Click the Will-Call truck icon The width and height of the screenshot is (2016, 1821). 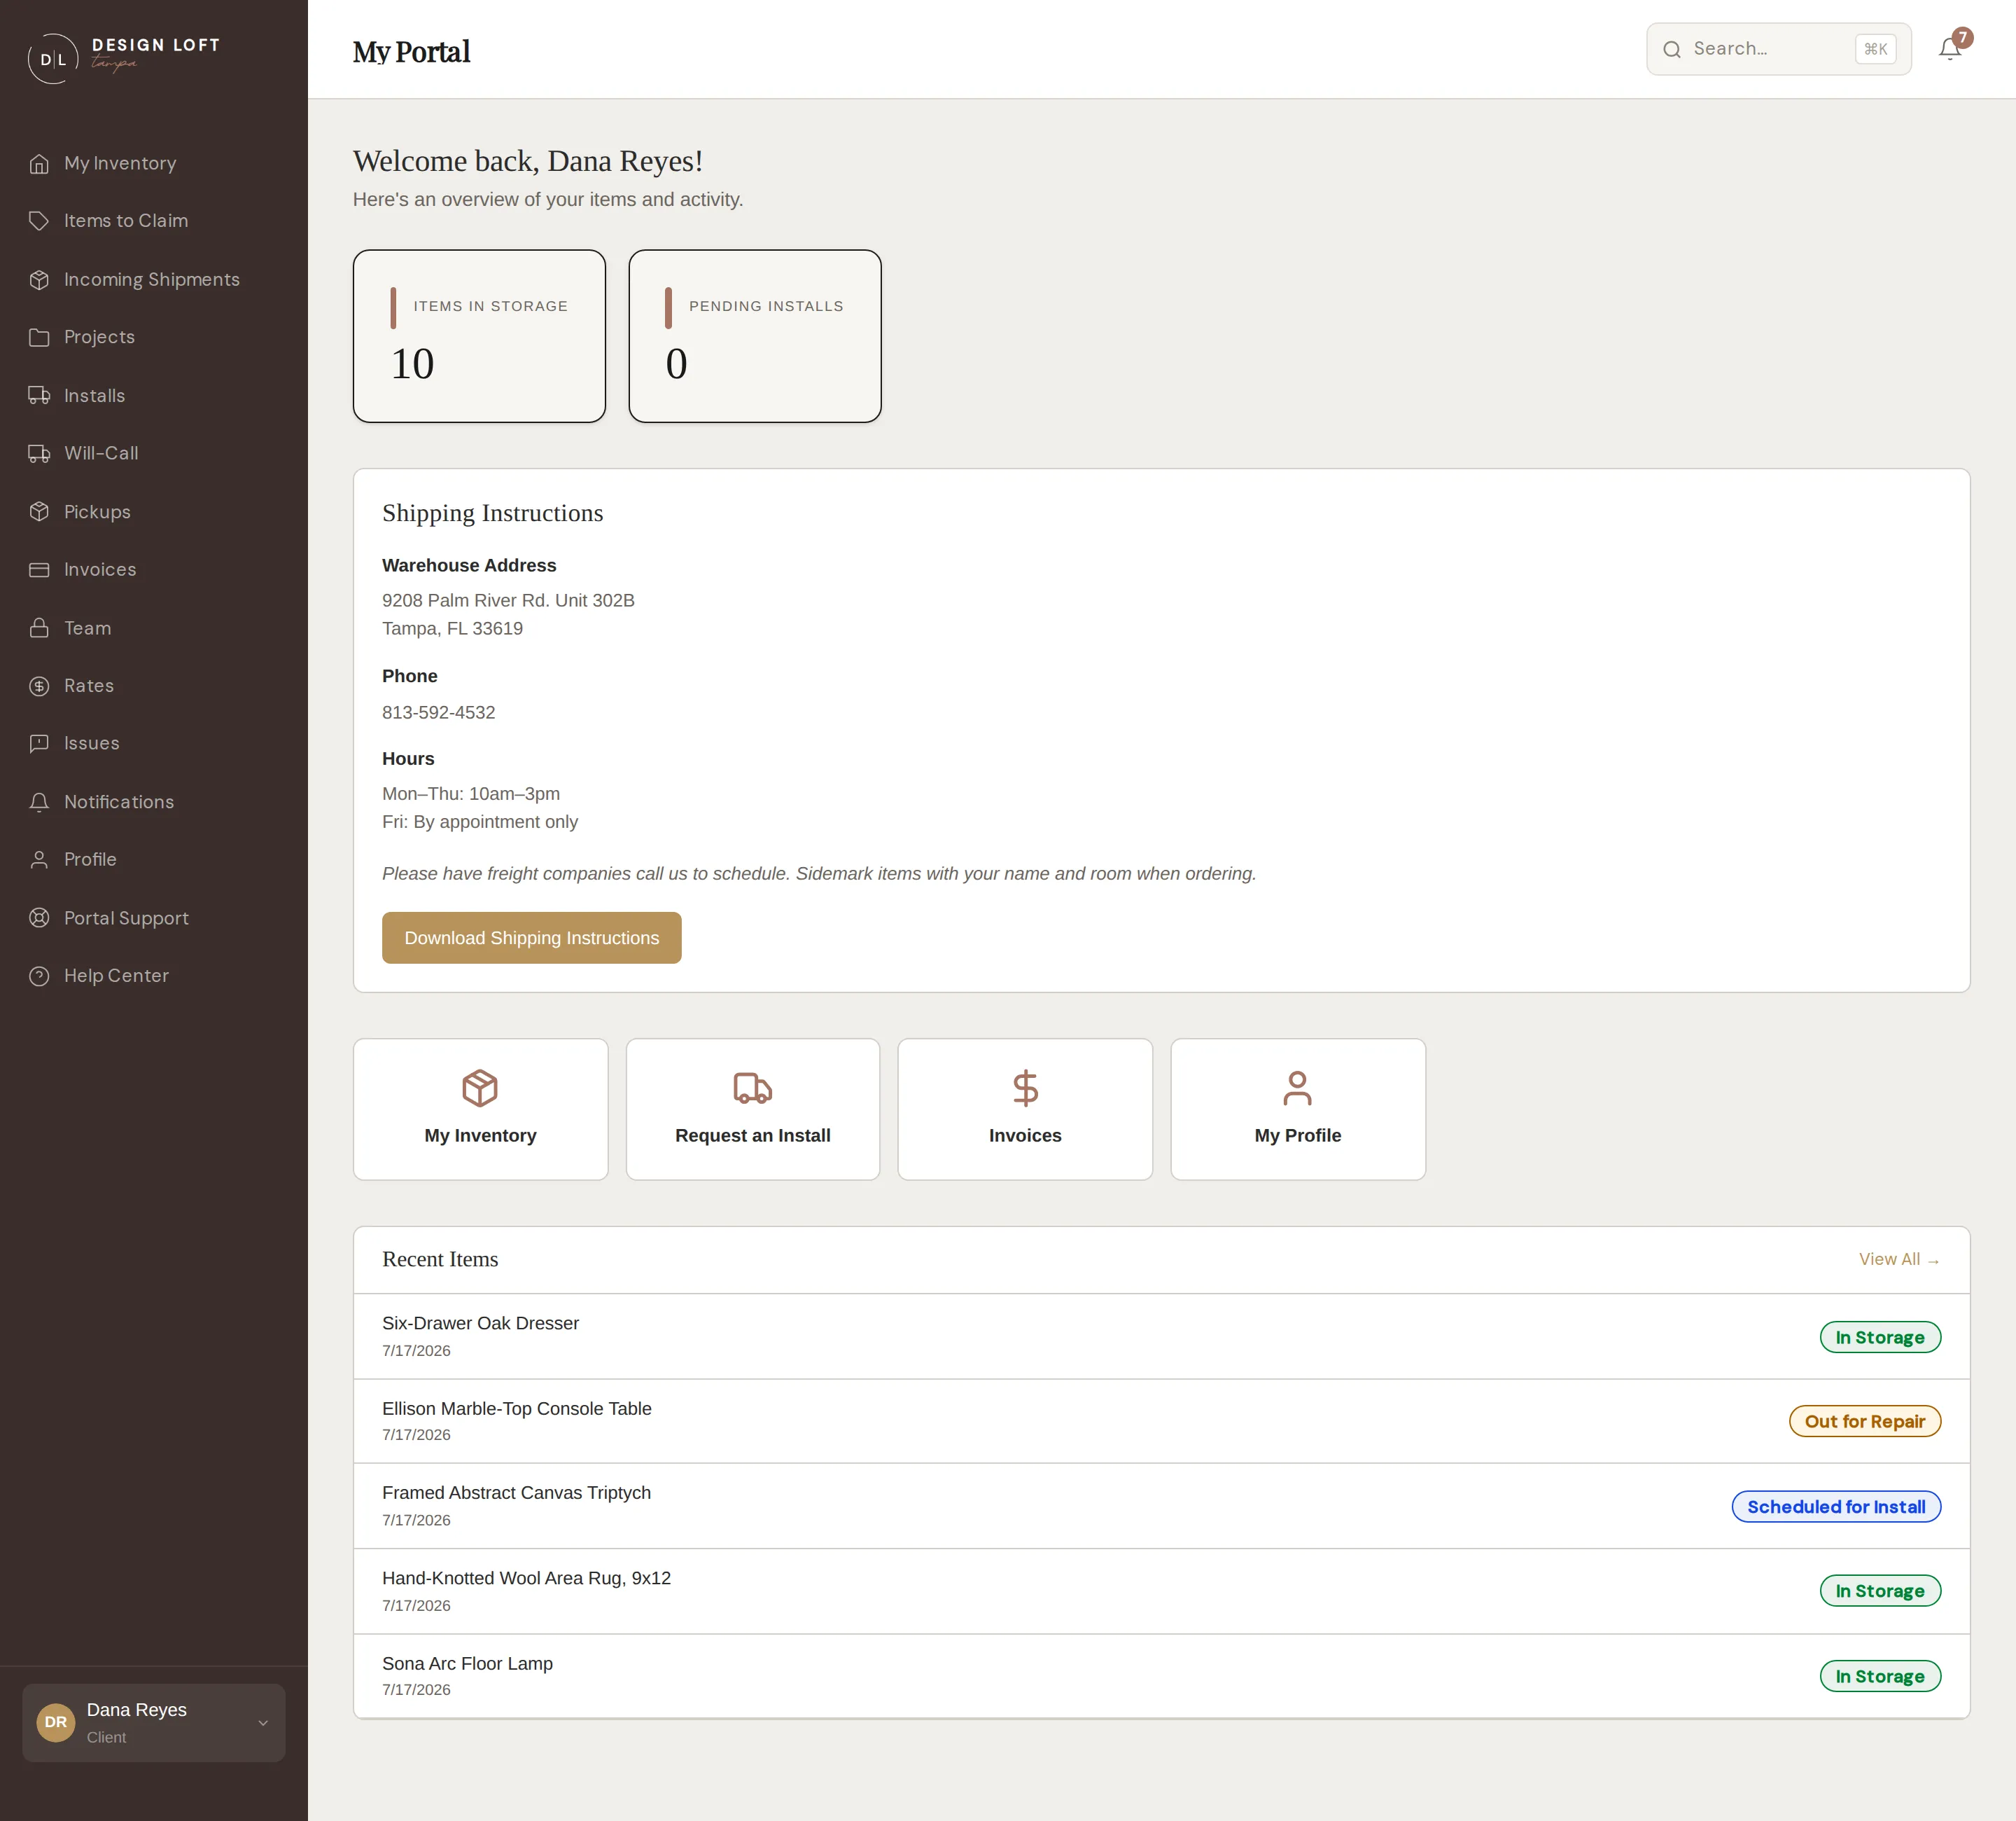(x=39, y=453)
